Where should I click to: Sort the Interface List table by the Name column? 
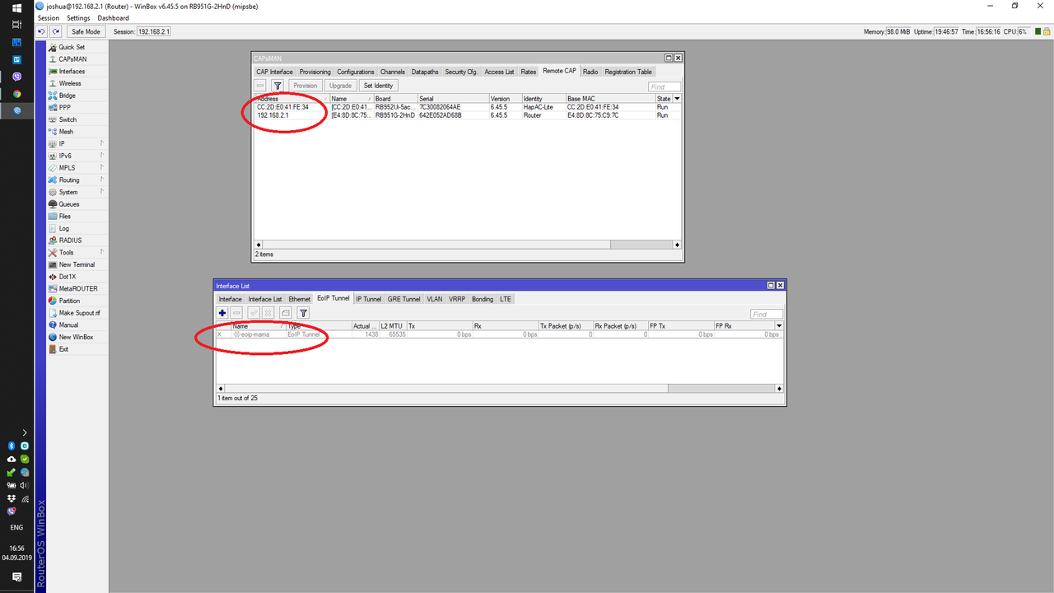pyautogui.click(x=258, y=326)
